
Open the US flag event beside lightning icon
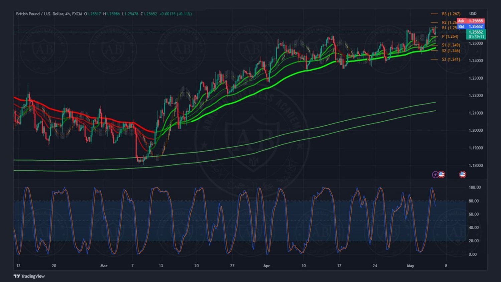tap(442, 174)
